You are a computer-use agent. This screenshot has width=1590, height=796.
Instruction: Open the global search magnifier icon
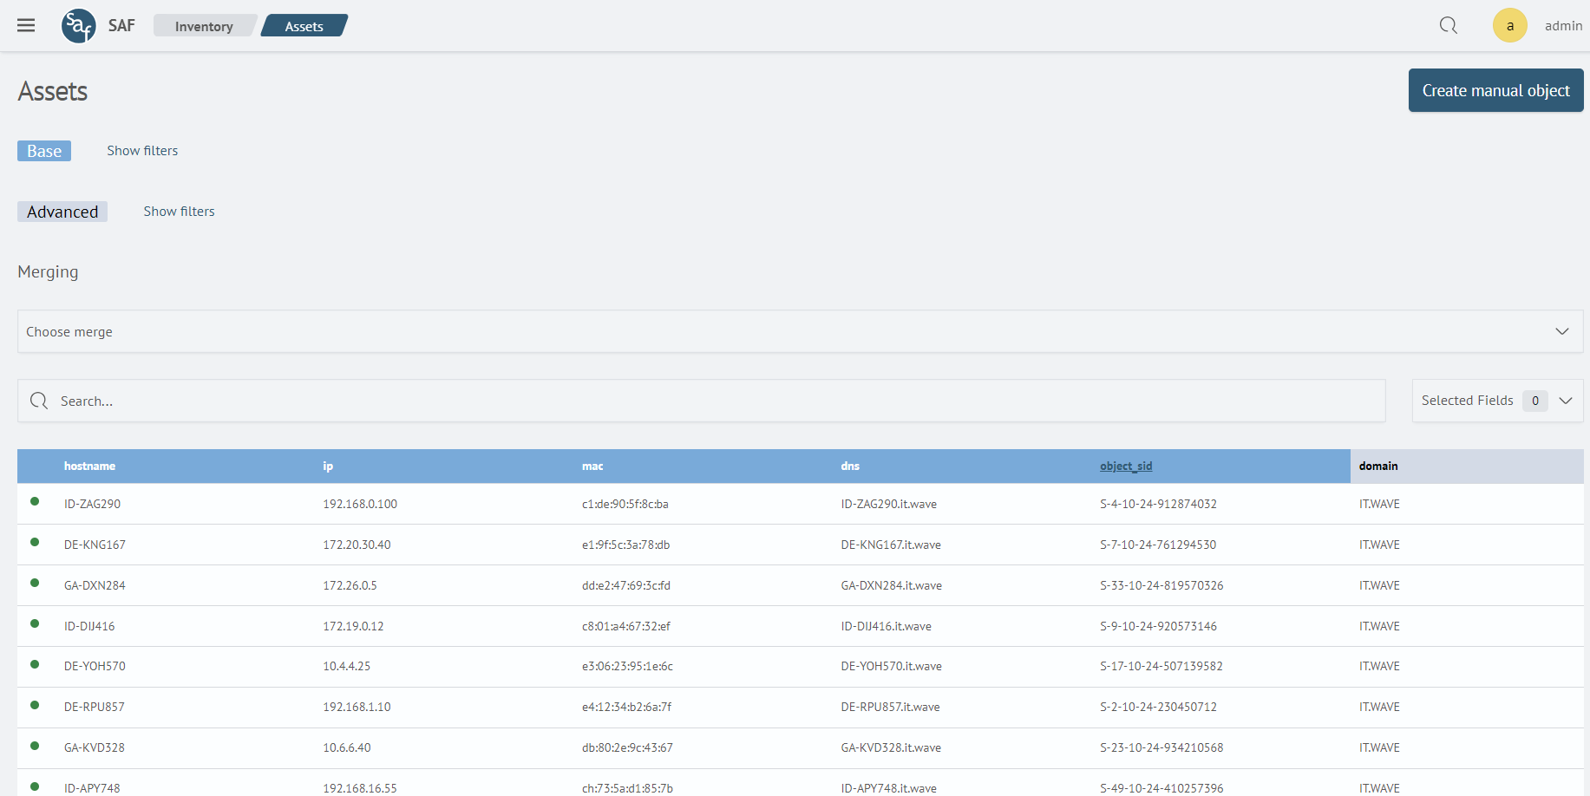pos(1448,25)
